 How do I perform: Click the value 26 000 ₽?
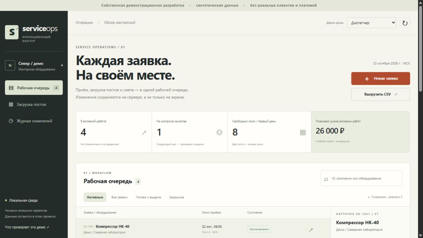[330, 131]
